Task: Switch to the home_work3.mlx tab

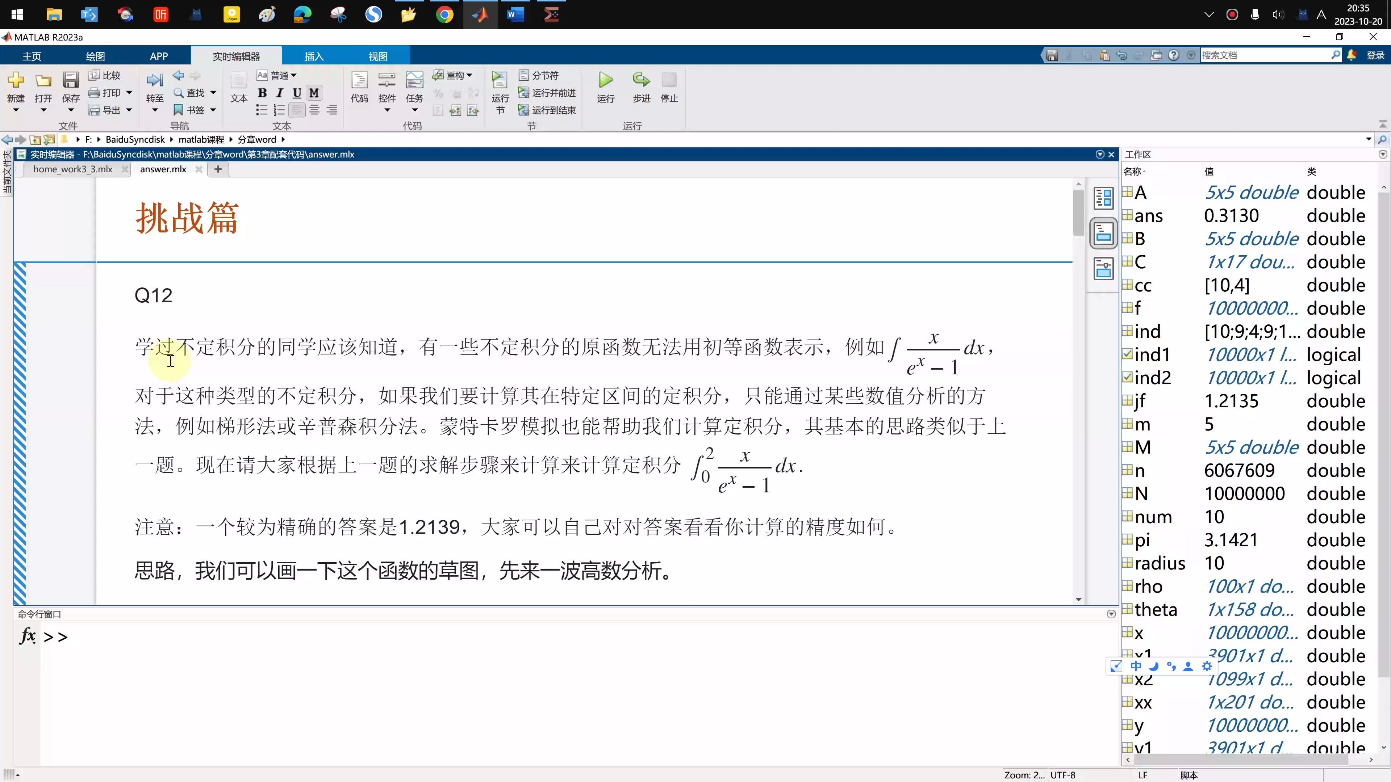Action: coord(73,169)
